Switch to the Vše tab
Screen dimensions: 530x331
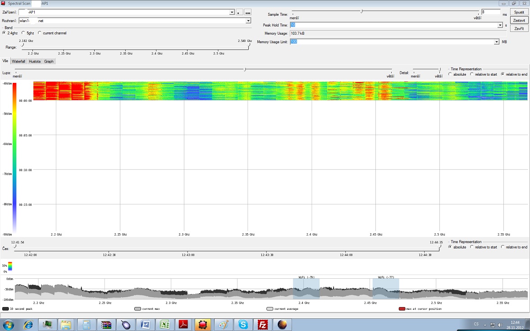5,61
